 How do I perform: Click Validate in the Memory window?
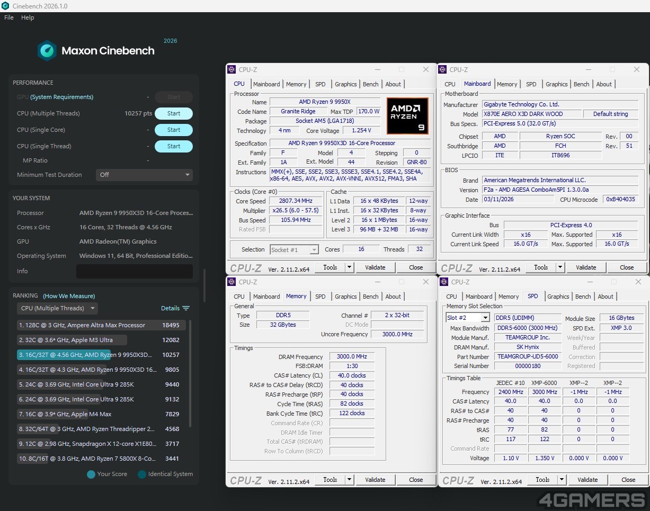pos(375,480)
